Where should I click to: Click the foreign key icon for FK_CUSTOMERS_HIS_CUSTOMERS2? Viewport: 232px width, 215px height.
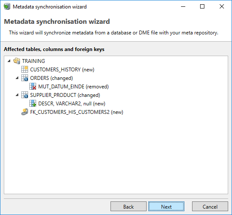(x=25, y=112)
